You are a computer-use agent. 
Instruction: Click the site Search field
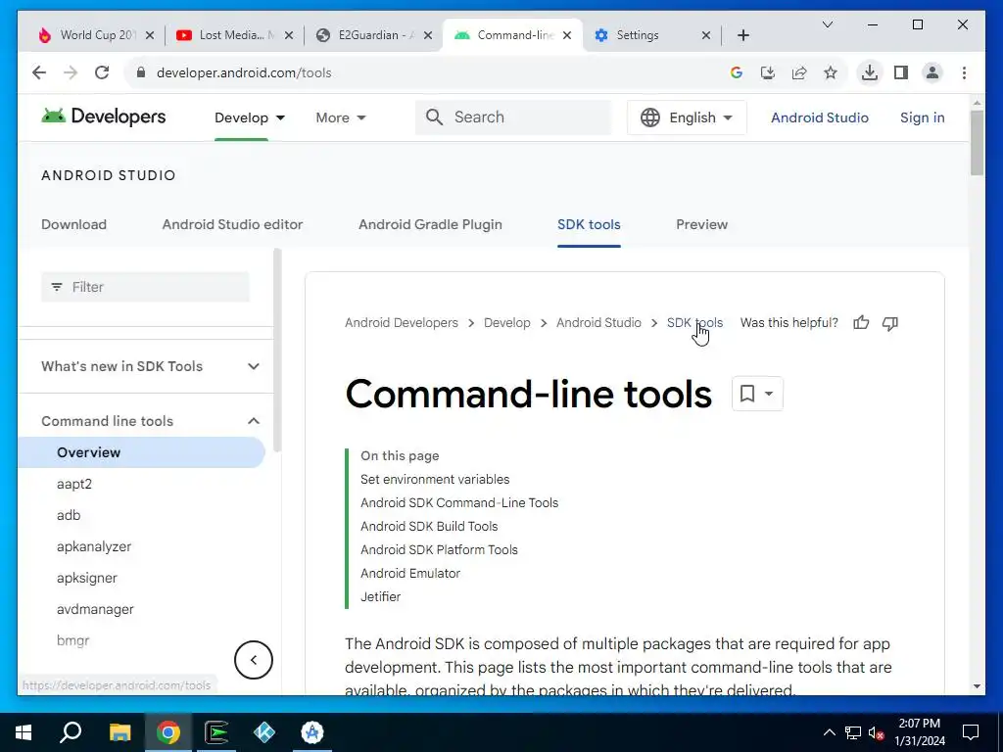tap(513, 117)
